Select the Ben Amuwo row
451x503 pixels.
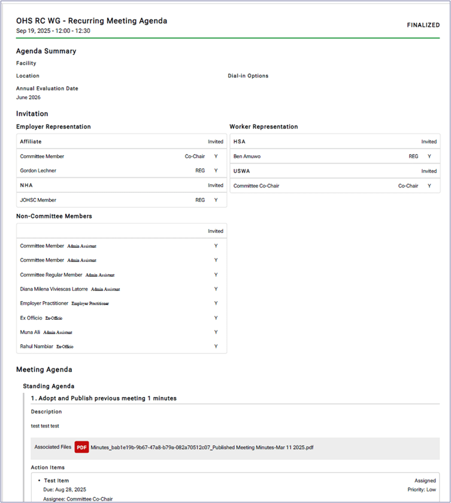(x=247, y=156)
